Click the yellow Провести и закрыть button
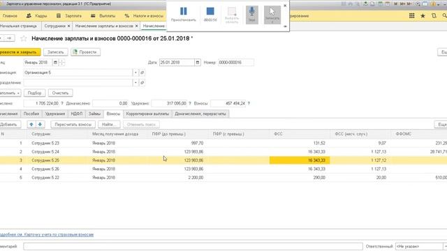Viewport: 447px width, 251px height. [x=20, y=52]
